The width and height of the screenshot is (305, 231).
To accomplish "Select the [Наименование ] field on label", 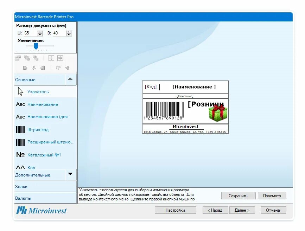I will click(194, 87).
